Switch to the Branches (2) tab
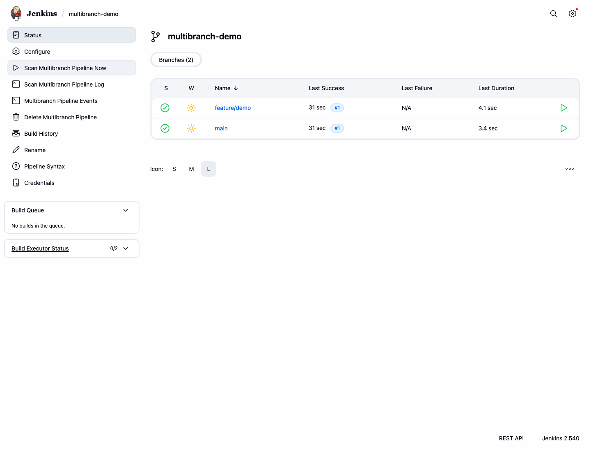The image size is (591, 451). pos(176,60)
